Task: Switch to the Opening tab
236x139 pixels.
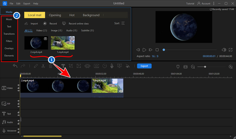Action: 55,15
